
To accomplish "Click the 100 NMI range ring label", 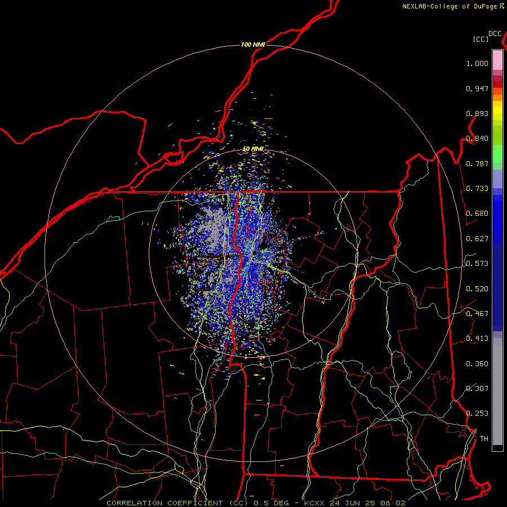I will (253, 45).
